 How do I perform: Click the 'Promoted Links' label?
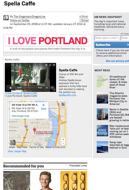[78, 166]
